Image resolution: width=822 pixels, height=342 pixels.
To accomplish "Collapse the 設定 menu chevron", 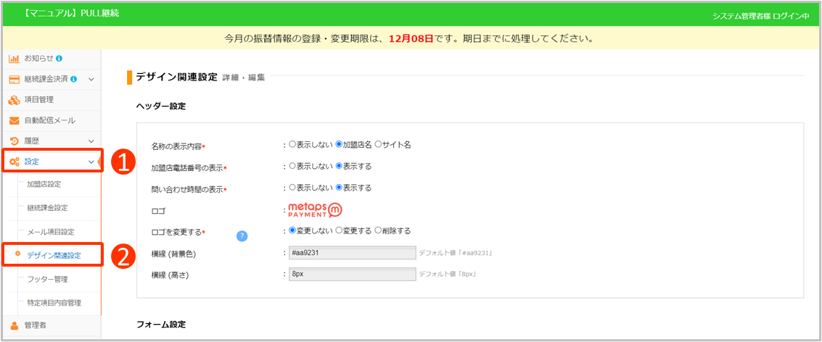I will 91,162.
